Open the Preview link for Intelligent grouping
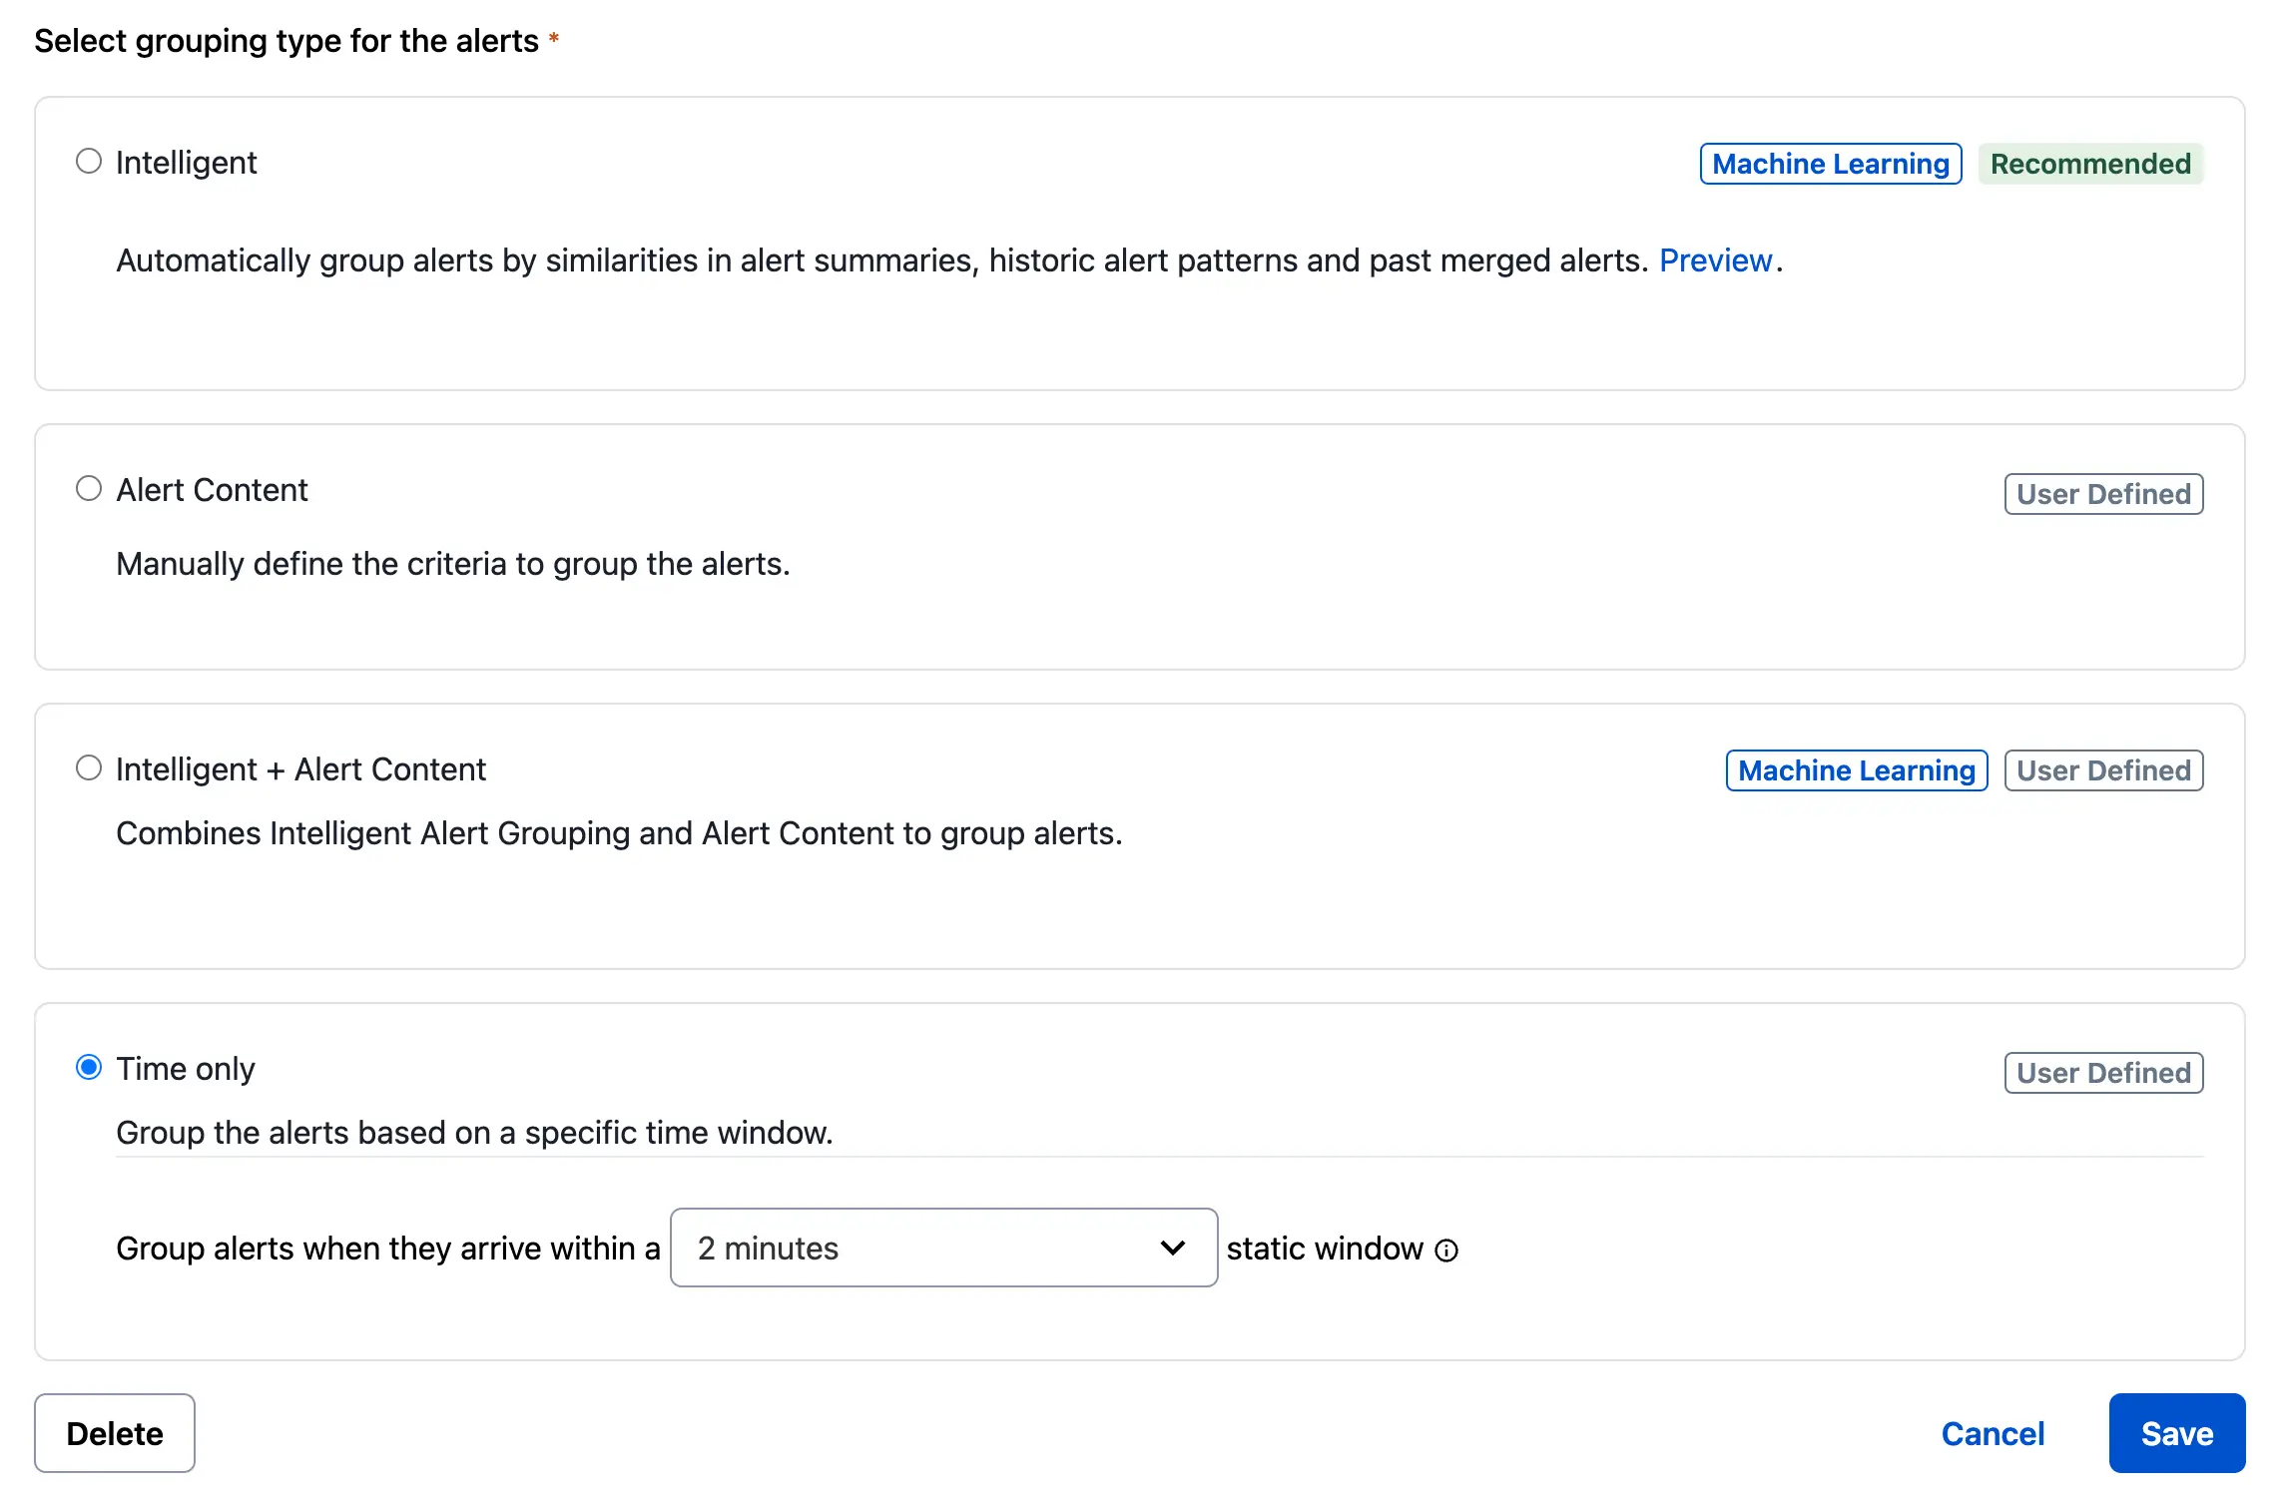Viewport: 2288px width, 1503px height. (x=1714, y=260)
